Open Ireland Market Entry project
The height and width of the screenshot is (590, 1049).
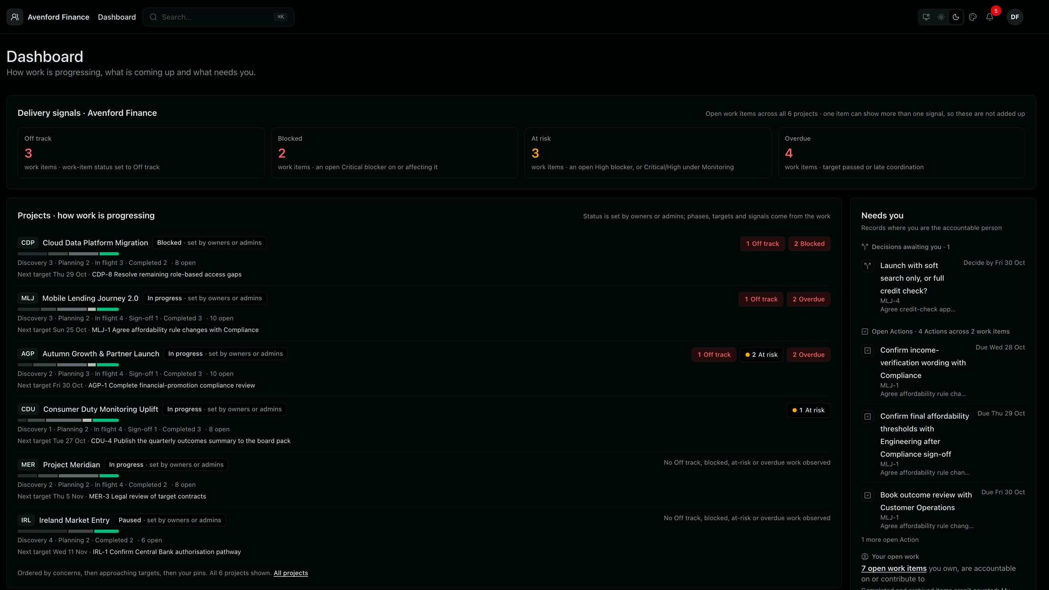[74, 520]
